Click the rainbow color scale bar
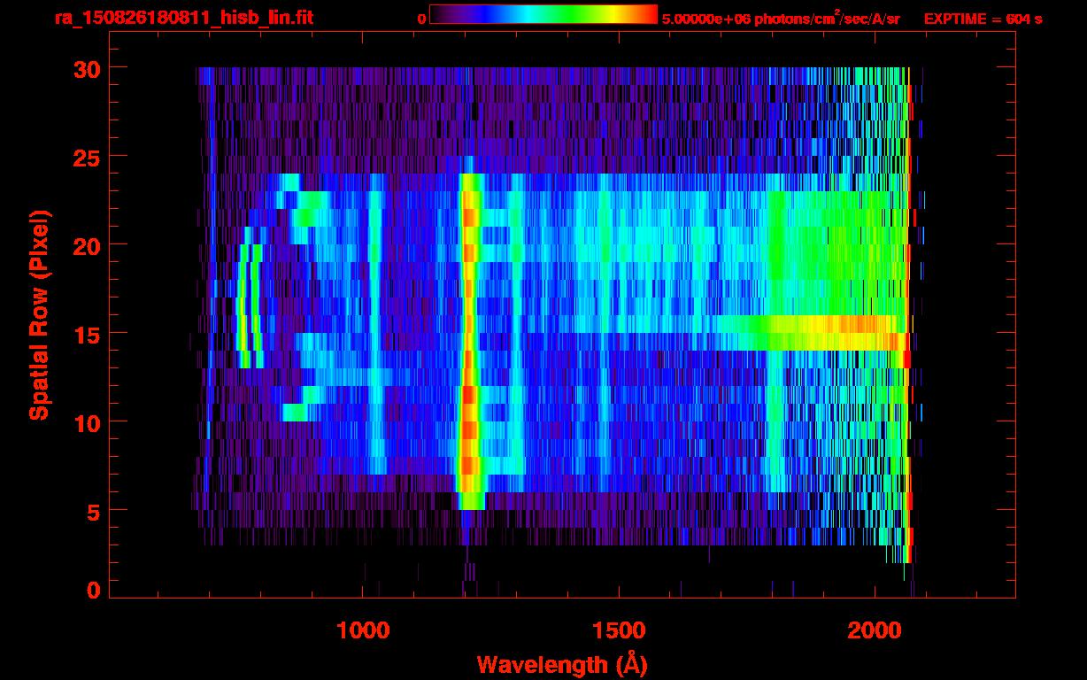 coord(543,14)
